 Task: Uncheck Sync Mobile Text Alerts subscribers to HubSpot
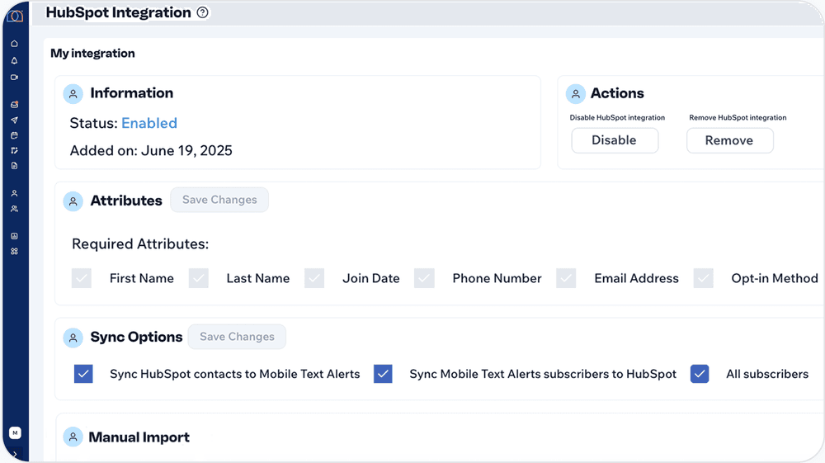coord(383,374)
